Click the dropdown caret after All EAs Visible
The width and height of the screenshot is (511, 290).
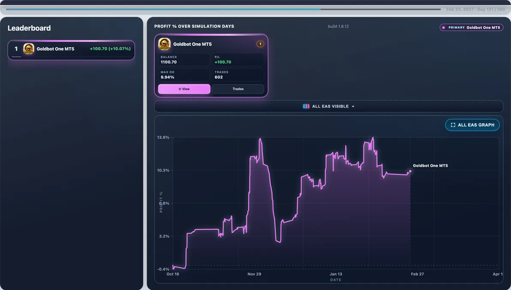(353, 107)
